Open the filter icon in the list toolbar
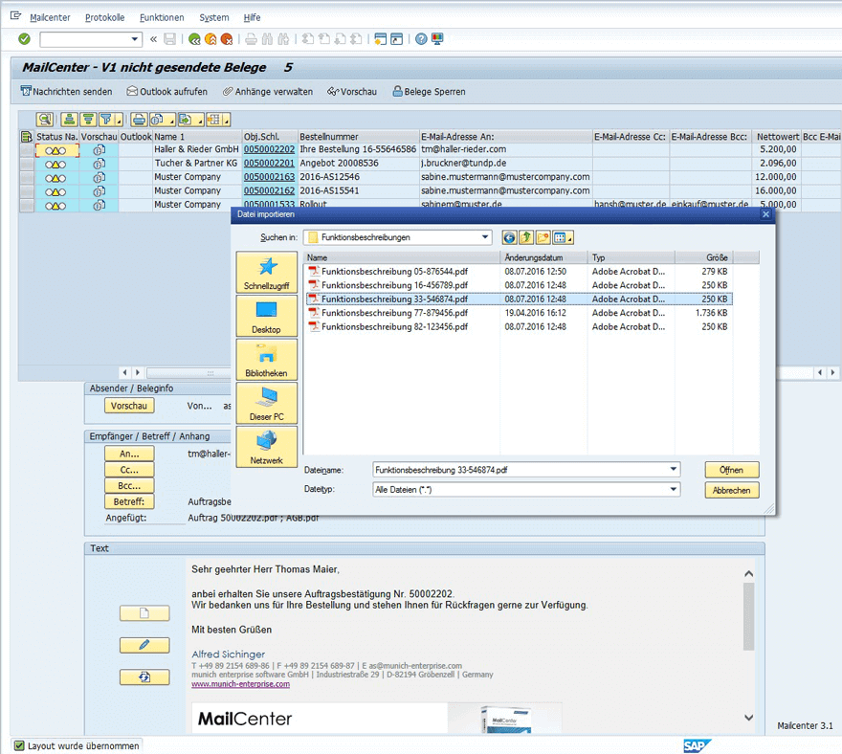 pyautogui.click(x=106, y=119)
